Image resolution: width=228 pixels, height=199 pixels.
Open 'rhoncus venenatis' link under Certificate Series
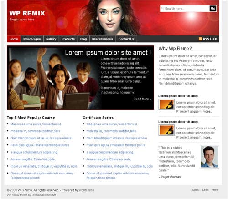(119, 166)
